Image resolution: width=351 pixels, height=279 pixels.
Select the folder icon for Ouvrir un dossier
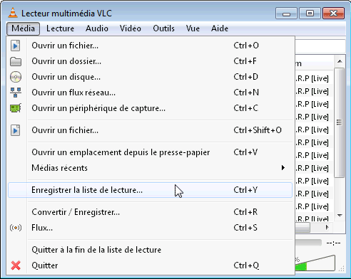pos(16,61)
